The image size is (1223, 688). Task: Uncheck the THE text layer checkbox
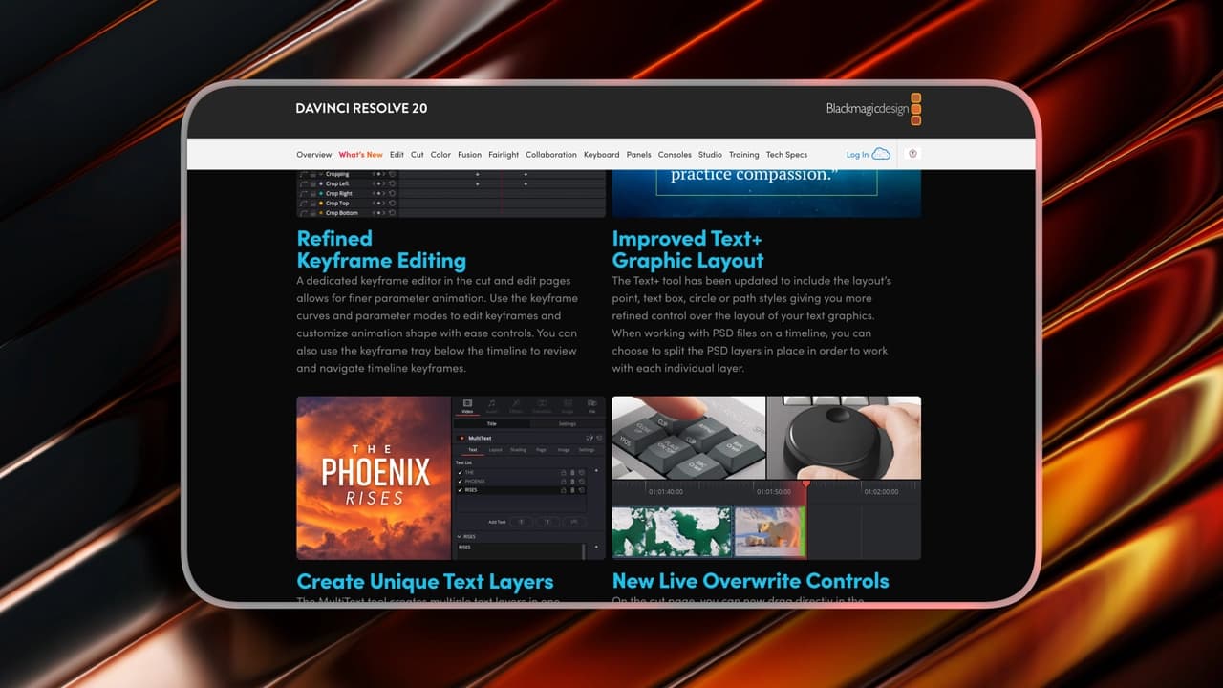coord(460,473)
